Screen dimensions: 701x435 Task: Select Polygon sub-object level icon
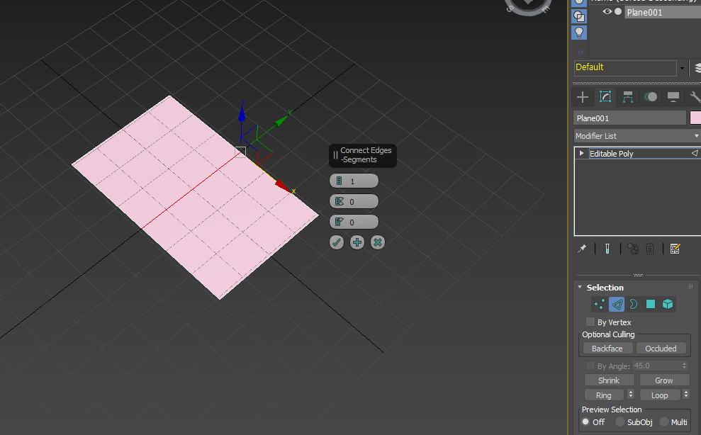[651, 305]
